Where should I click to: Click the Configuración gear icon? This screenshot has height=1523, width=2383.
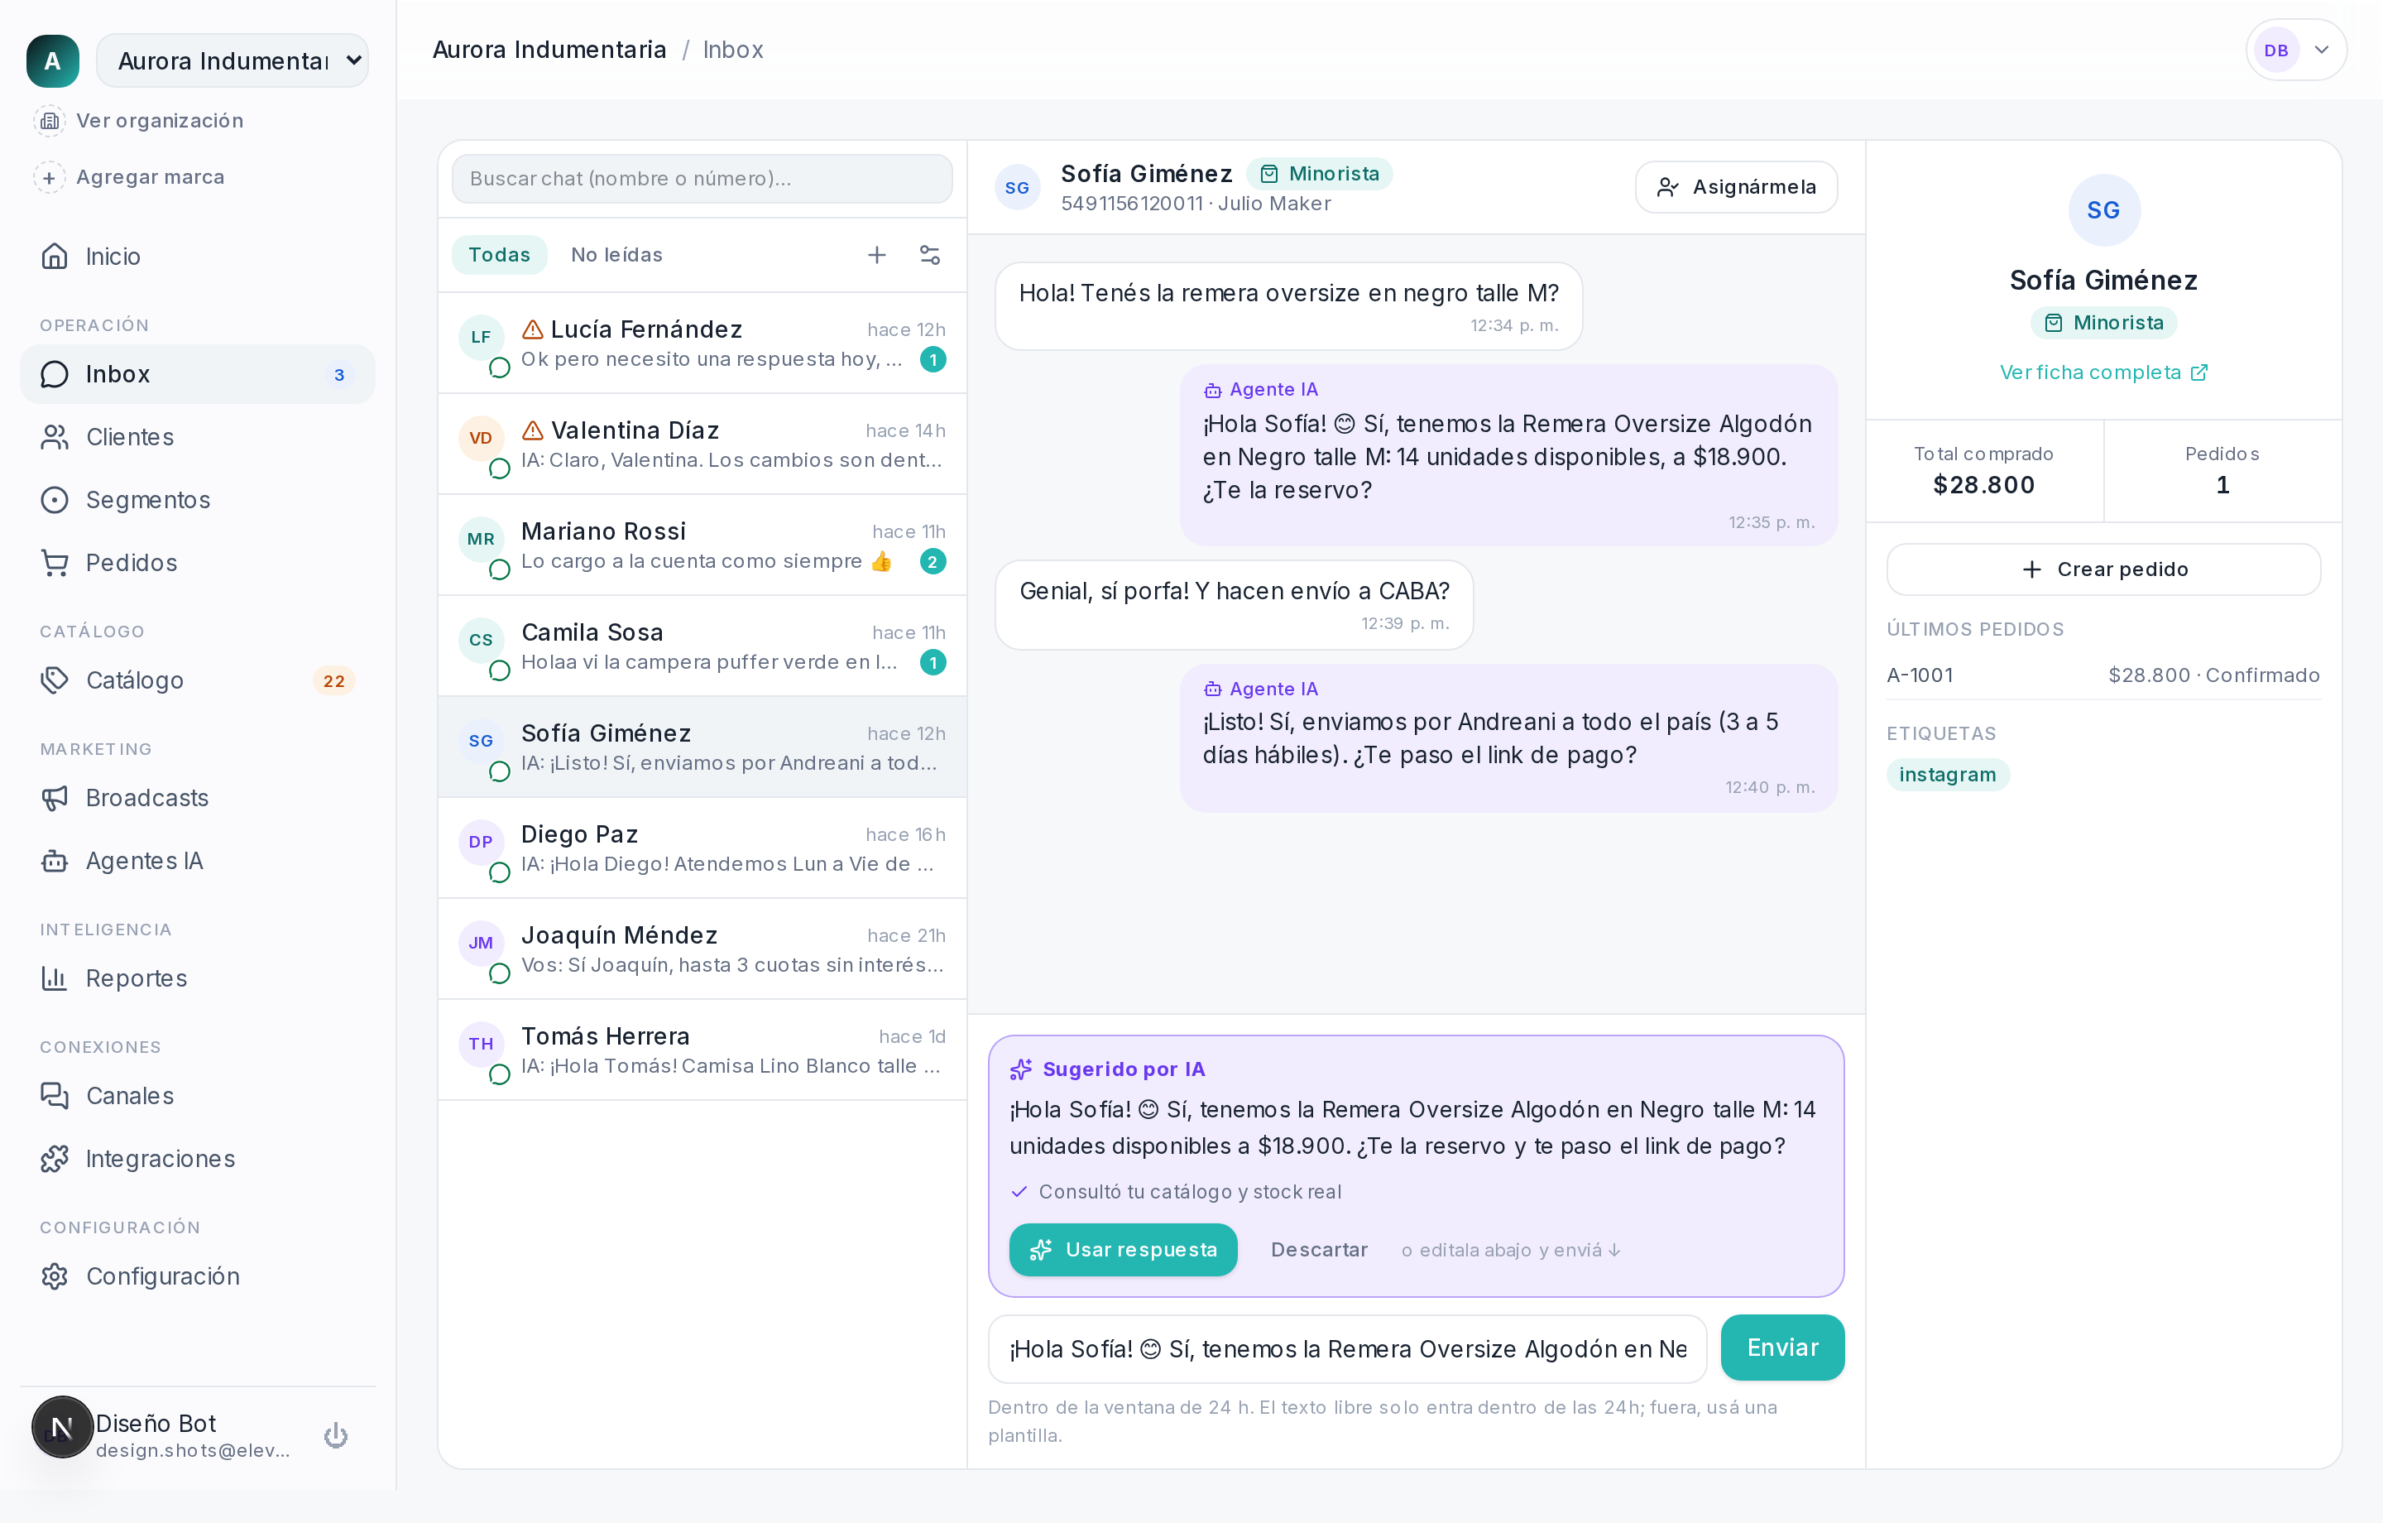(x=55, y=1276)
